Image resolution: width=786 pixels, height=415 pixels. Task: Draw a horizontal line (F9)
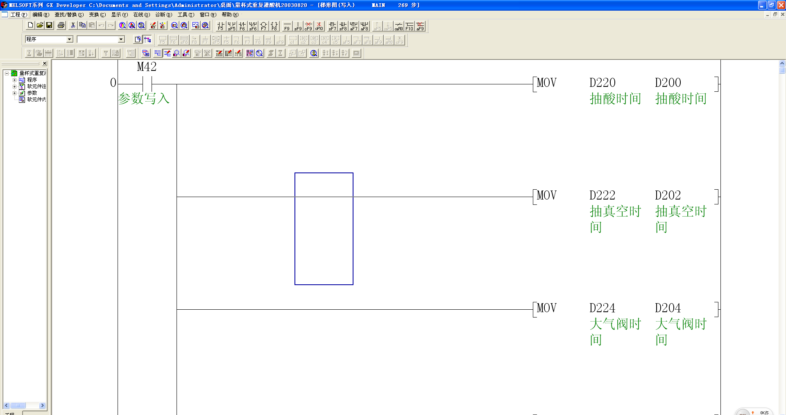pos(287,26)
